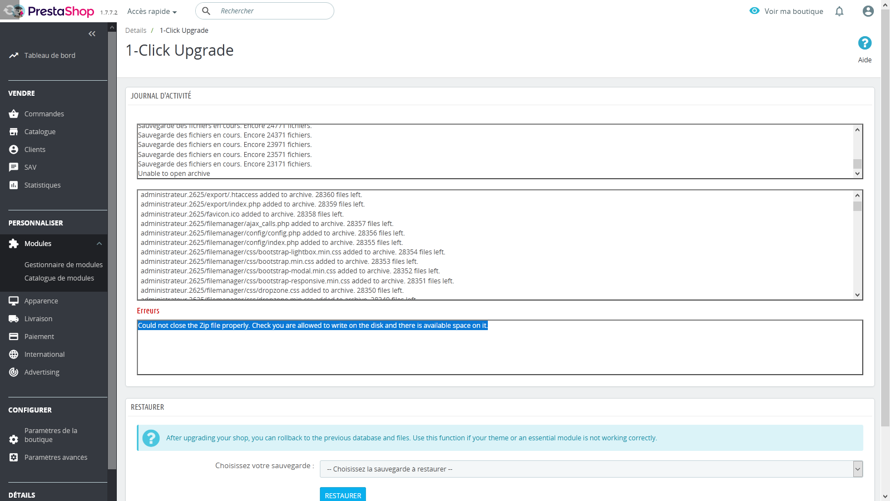Click the Details breadcrumb link
This screenshot has width=890, height=501.
coord(136,31)
